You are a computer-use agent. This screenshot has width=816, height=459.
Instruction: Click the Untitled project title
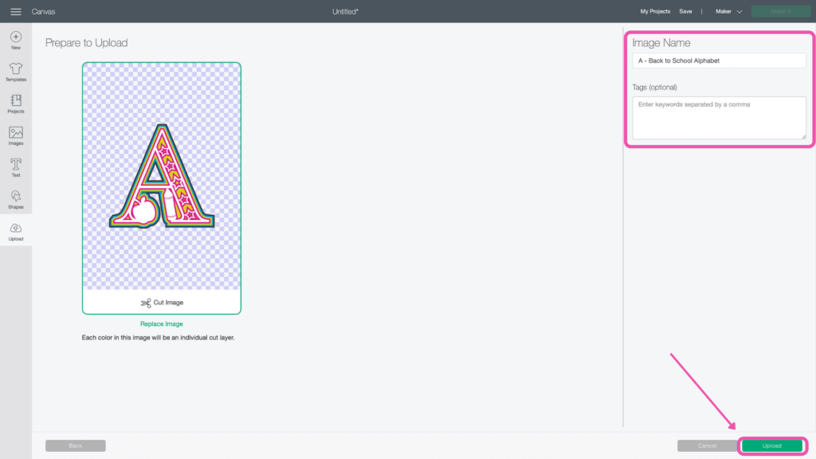346,11
